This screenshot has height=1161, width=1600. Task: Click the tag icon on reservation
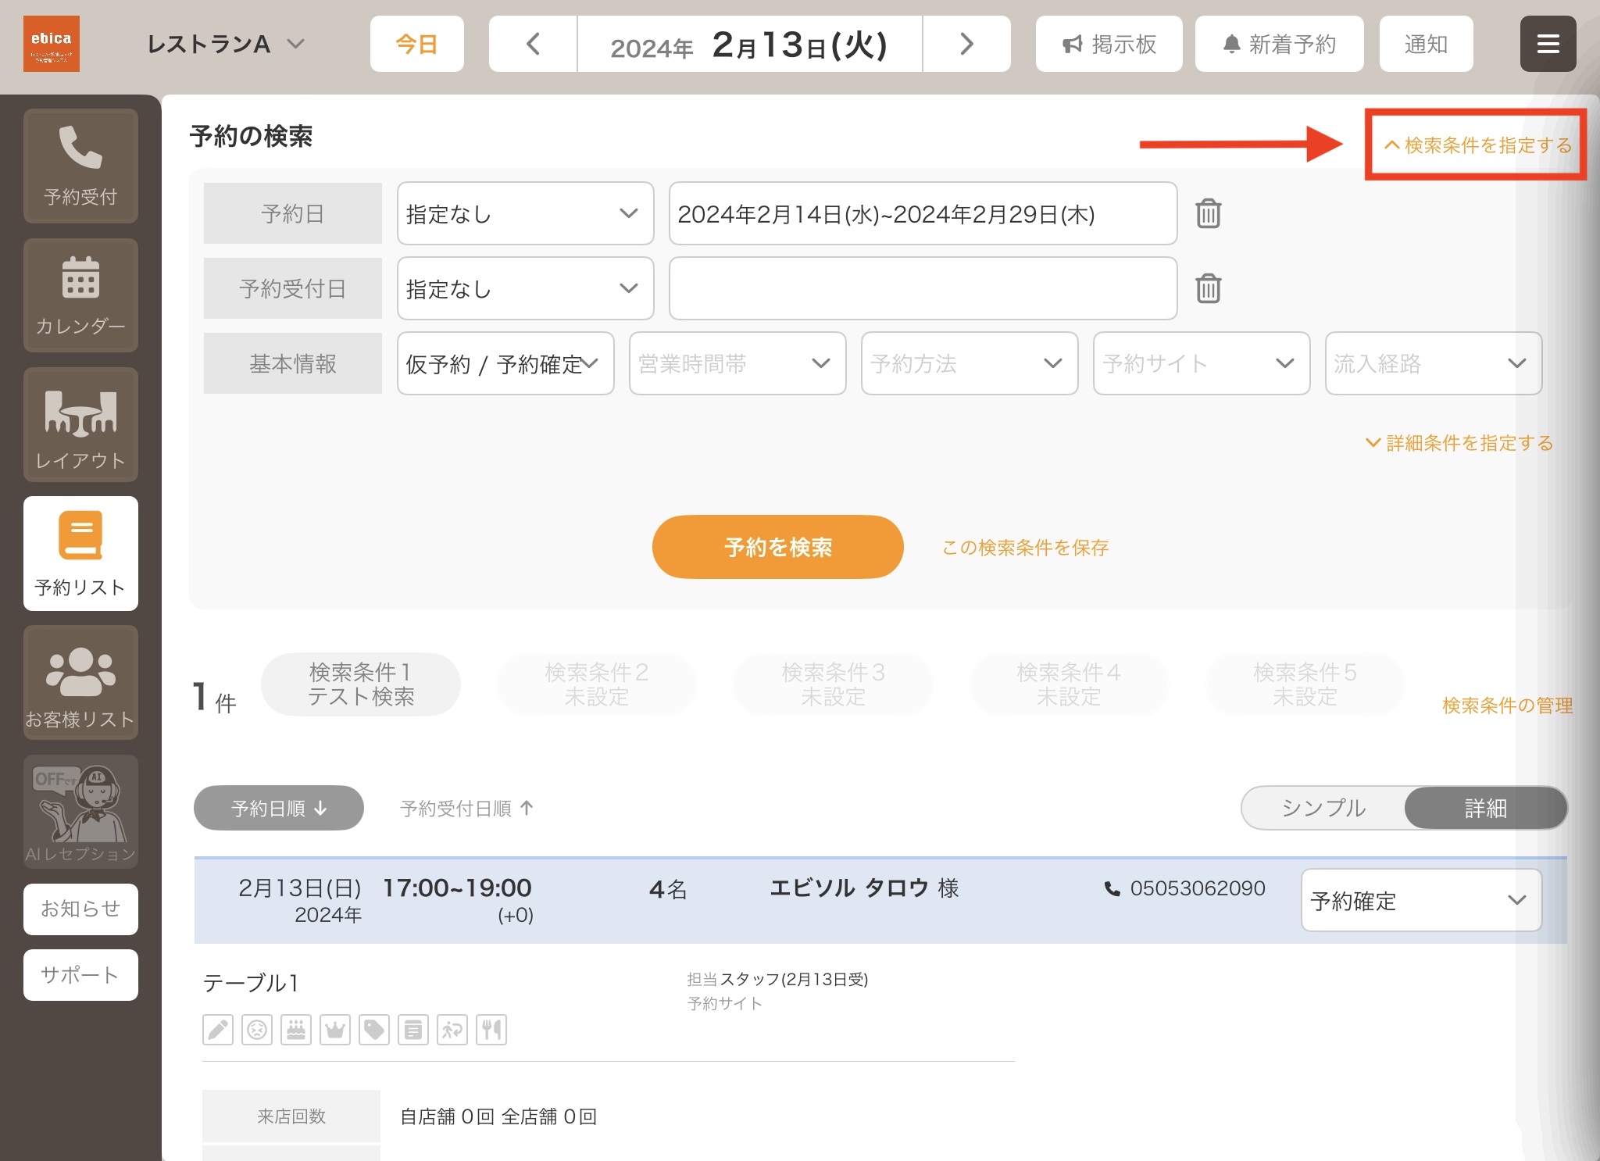point(374,1030)
